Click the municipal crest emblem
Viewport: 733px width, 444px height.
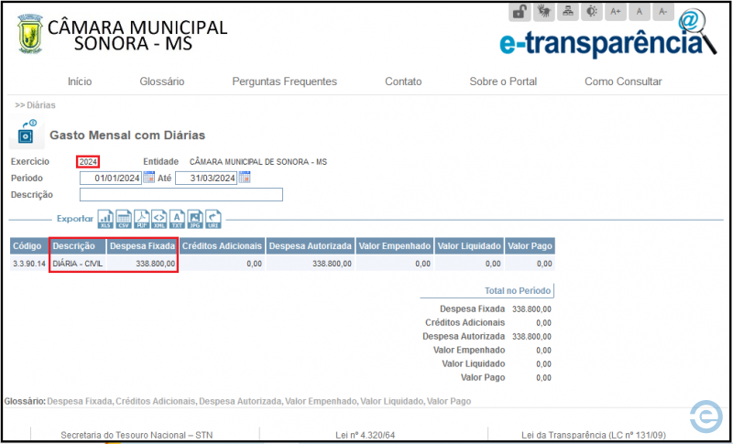(30, 34)
